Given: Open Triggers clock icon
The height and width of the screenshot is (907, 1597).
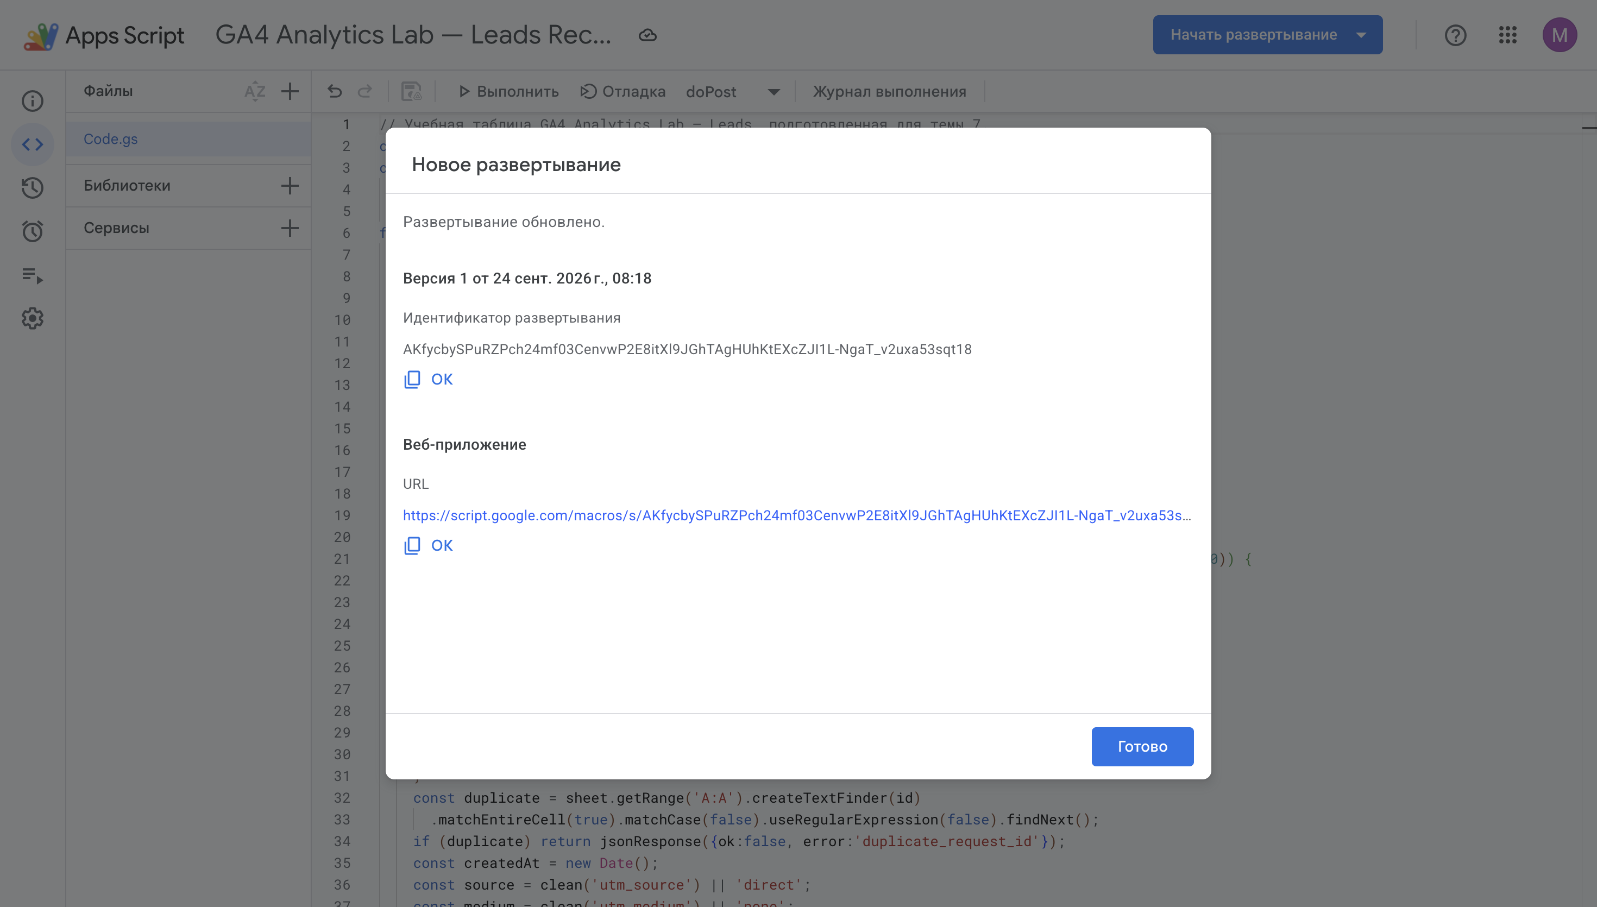Looking at the screenshot, I should [33, 231].
